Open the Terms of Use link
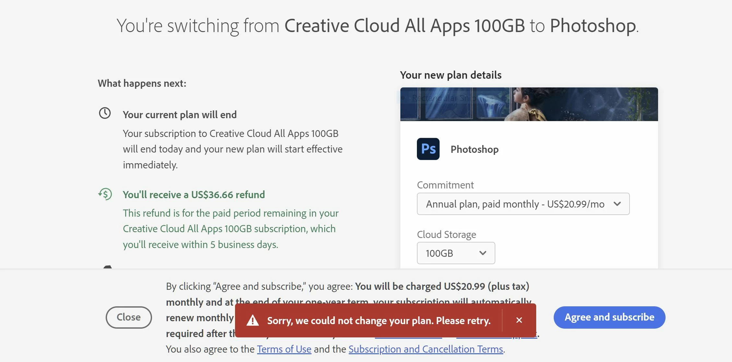Image resolution: width=732 pixels, height=362 pixels. 284,349
